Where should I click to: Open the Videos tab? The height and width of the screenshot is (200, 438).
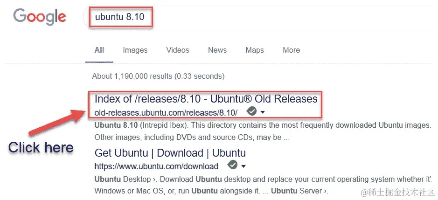coord(178,50)
